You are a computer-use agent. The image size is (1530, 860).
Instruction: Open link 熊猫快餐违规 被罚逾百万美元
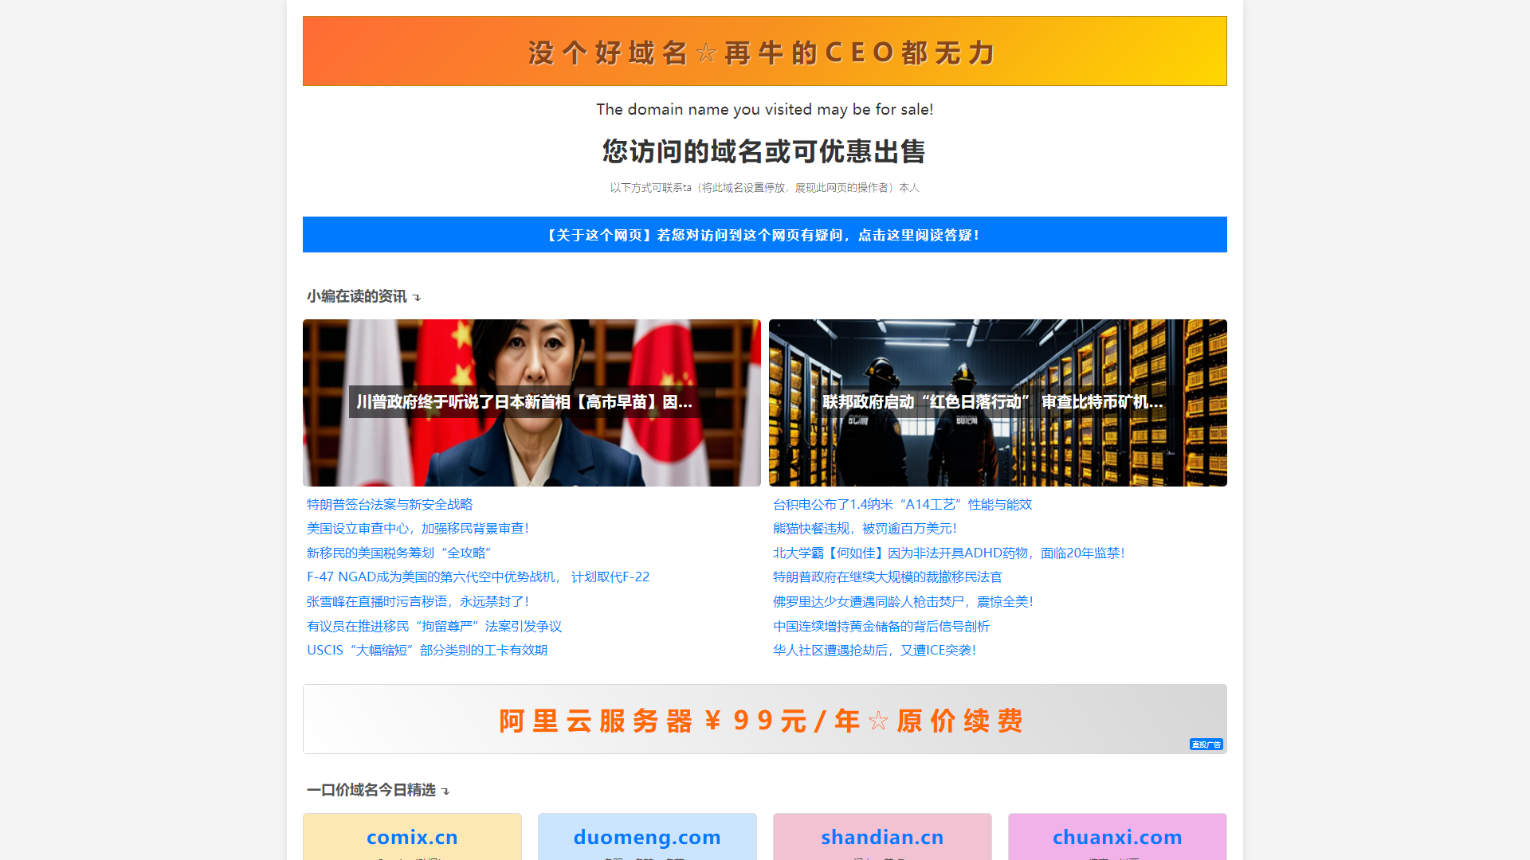click(865, 529)
